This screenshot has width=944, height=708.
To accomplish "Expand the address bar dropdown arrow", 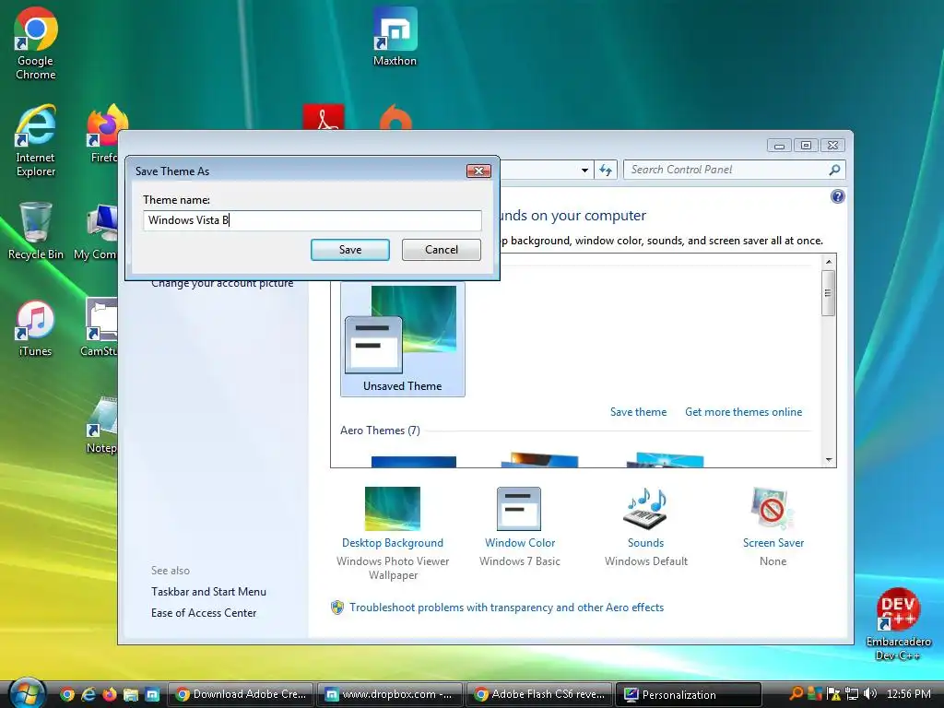I will point(584,171).
